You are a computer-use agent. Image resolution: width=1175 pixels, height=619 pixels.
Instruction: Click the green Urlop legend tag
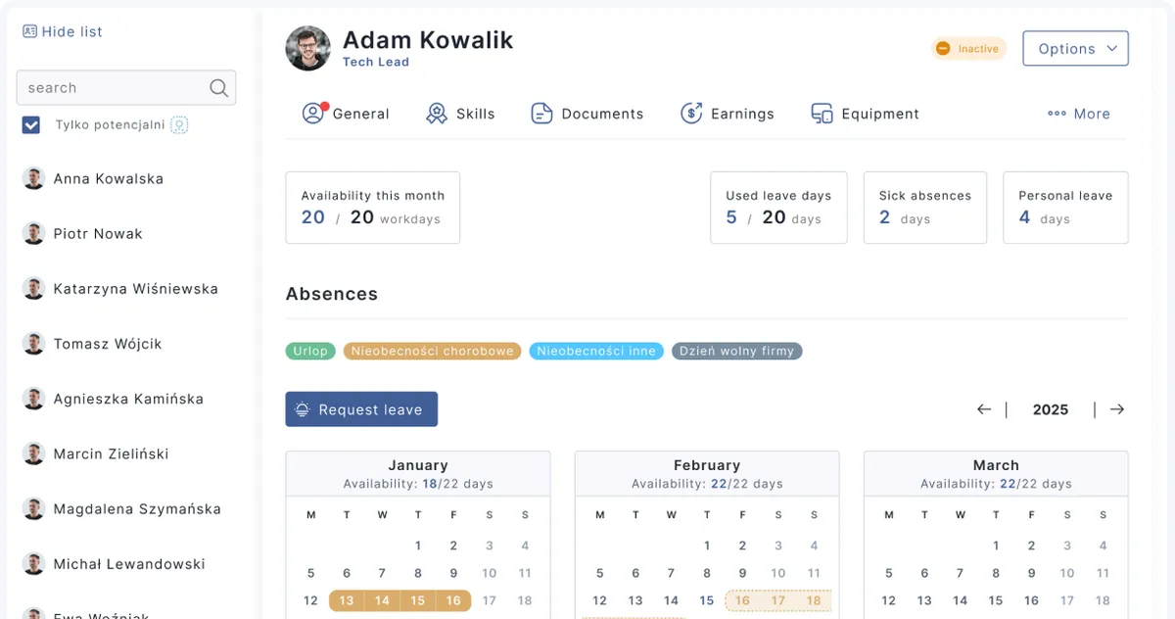(310, 351)
